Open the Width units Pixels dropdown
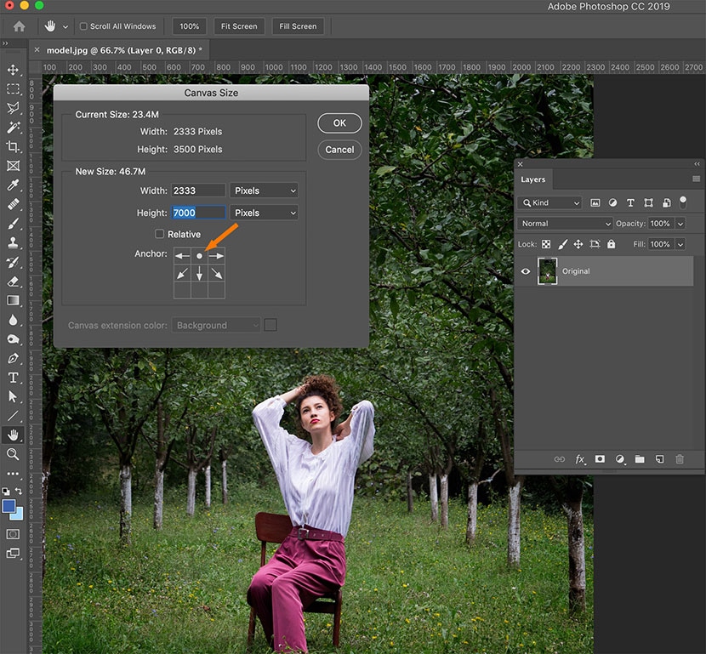 pos(264,191)
